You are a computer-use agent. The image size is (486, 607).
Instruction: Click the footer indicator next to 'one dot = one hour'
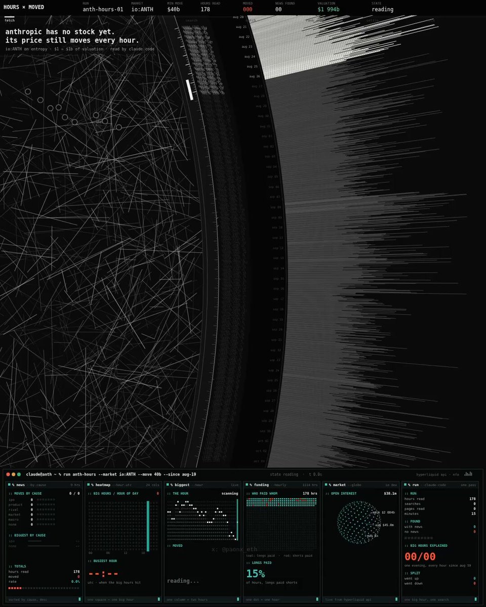[x=317, y=599]
